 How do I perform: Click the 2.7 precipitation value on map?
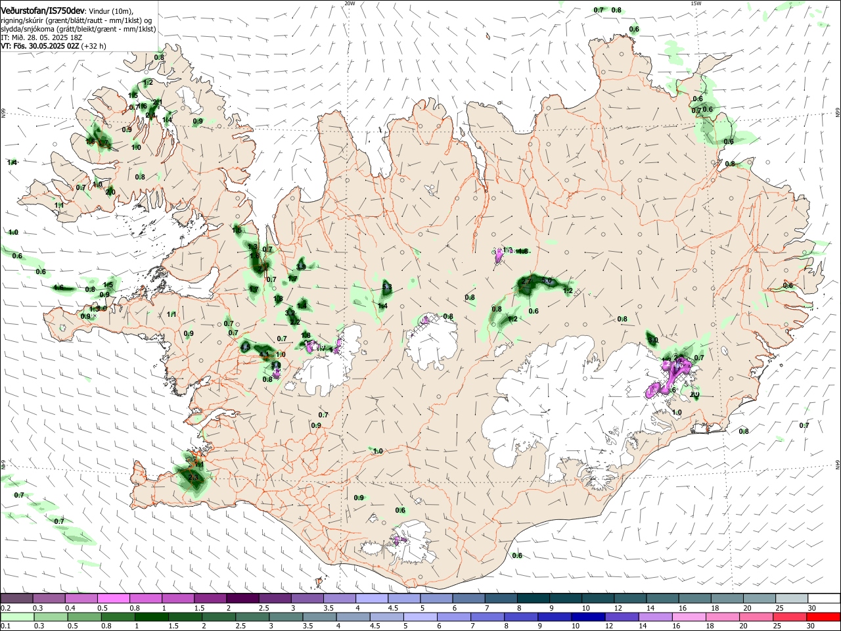[526, 281]
